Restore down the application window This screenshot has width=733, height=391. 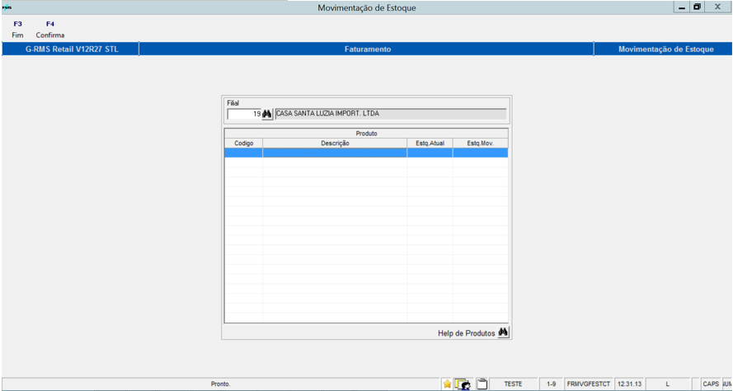tap(697, 7)
